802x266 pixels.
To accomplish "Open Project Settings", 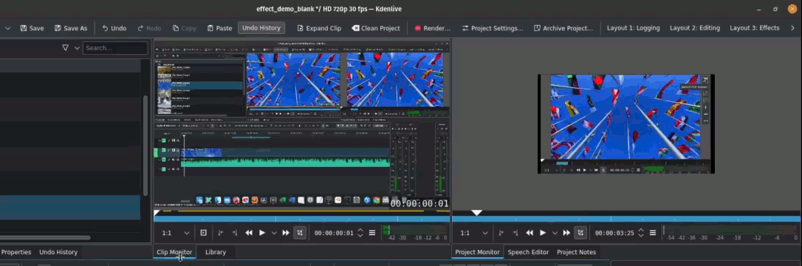I will (x=492, y=28).
